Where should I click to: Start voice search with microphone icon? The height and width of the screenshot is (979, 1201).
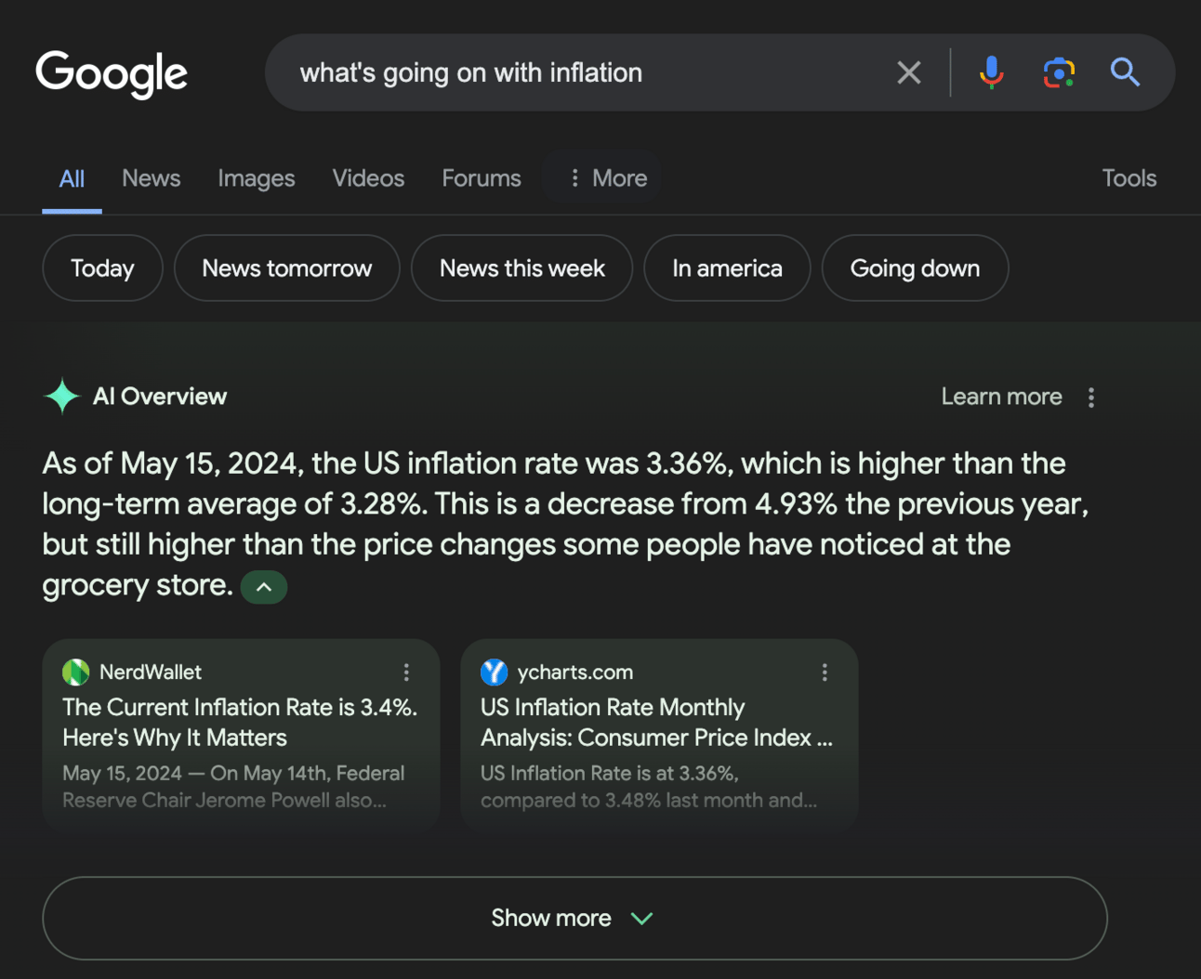[992, 72]
